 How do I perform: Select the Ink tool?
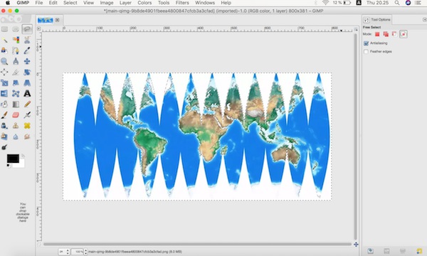point(4,126)
